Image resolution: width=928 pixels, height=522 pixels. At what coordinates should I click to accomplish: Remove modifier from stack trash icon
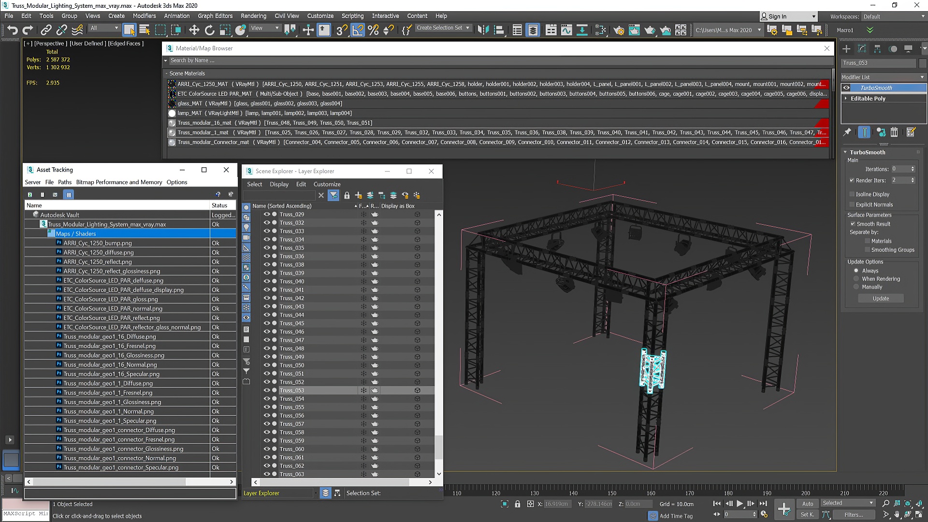click(894, 132)
